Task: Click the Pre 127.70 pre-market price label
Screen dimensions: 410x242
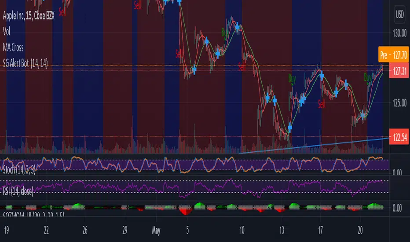Action: 394,55
